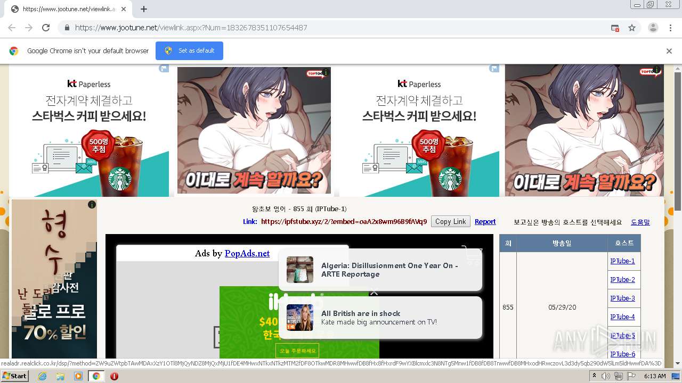Click the second Toptoon comic ad on right

(x=584, y=131)
